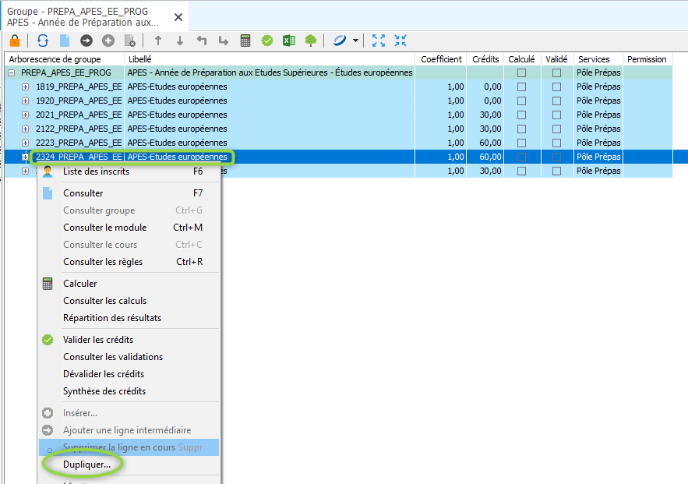The height and width of the screenshot is (484, 688).
Task: Click the blue refresh arrows icon
Action: coord(43,41)
